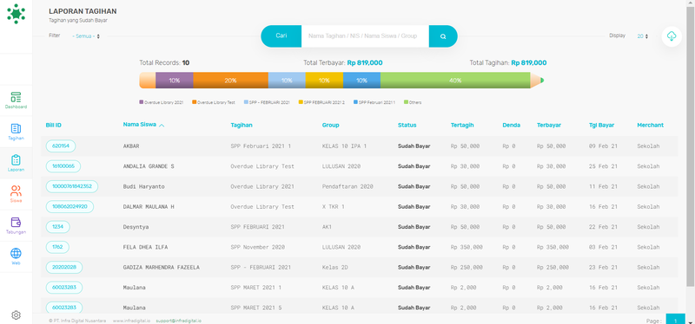Sort by Tertagih column header
The image size is (695, 324).
click(x=462, y=125)
